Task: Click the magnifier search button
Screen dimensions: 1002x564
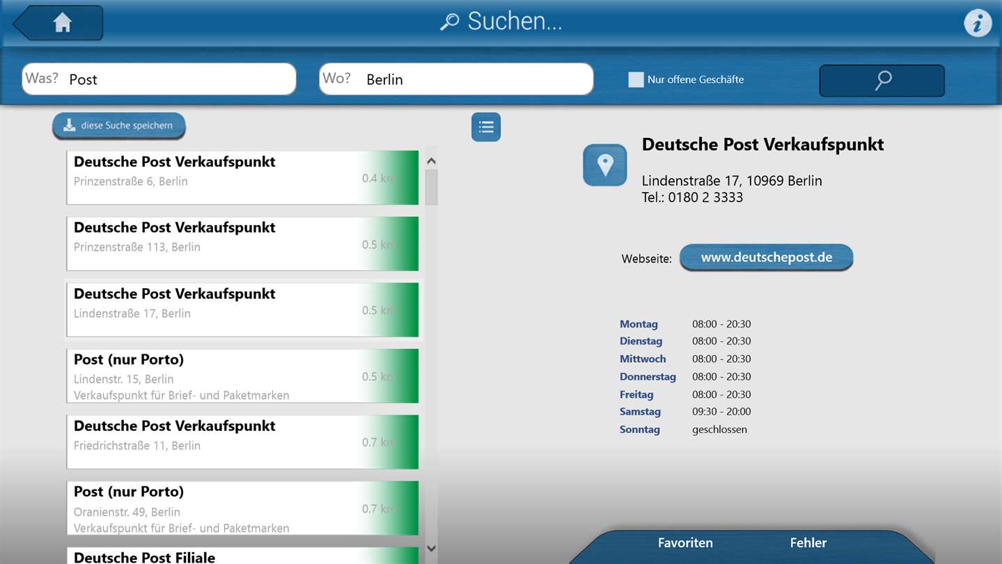Action: 882,81
